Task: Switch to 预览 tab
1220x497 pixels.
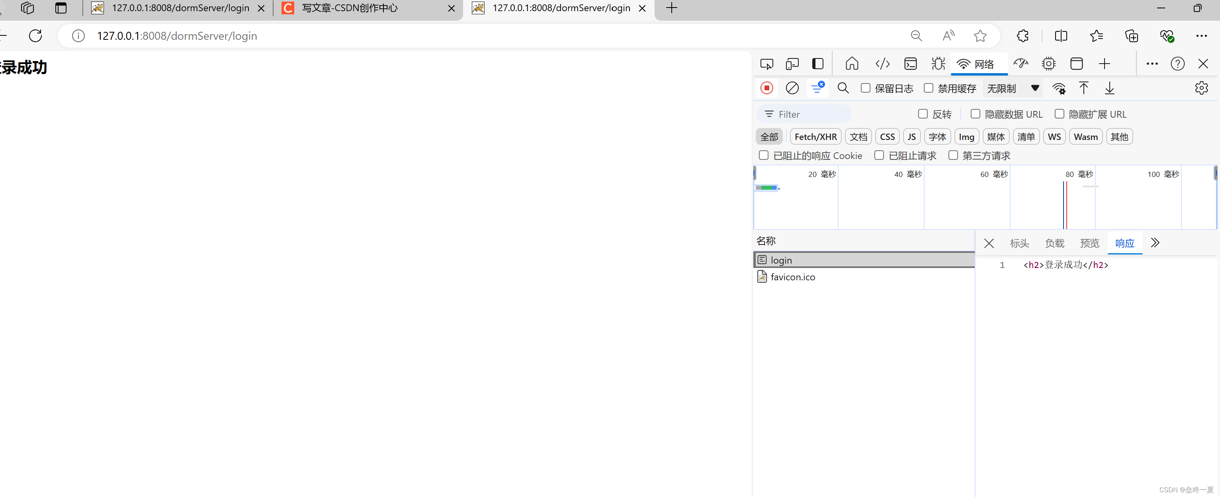Action: 1090,243
